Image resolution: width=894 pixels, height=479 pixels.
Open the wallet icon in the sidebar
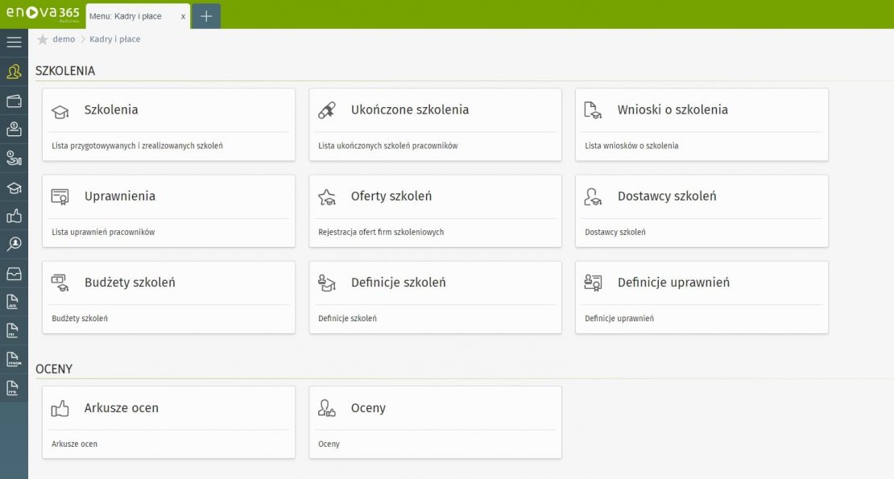[x=14, y=101]
